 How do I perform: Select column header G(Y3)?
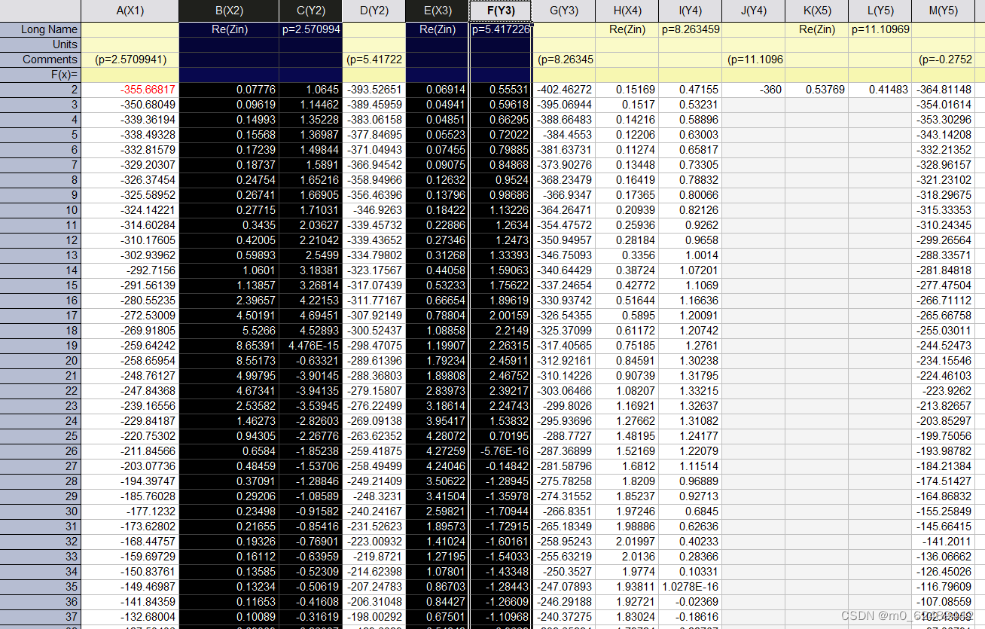click(563, 11)
